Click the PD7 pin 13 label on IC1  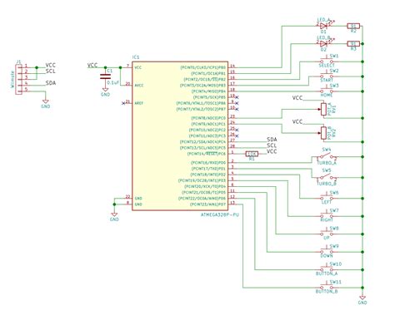(x=208, y=204)
